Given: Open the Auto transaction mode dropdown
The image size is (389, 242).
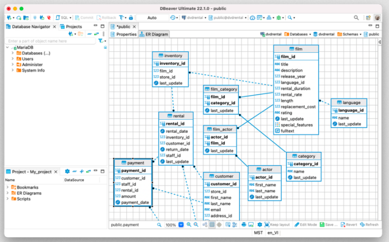Looking at the screenshot, I should [x=152, y=17].
